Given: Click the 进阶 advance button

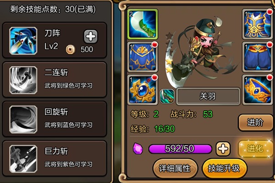Looking at the screenshot, I should click(255, 123).
